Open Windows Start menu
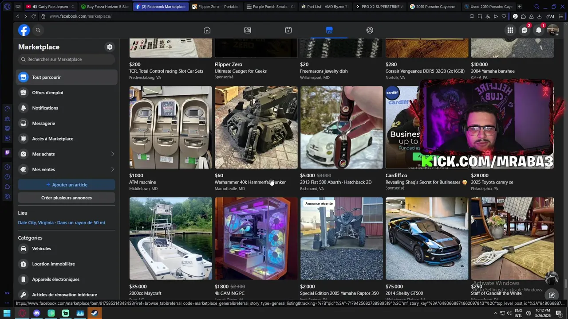 pyautogui.click(x=7, y=313)
